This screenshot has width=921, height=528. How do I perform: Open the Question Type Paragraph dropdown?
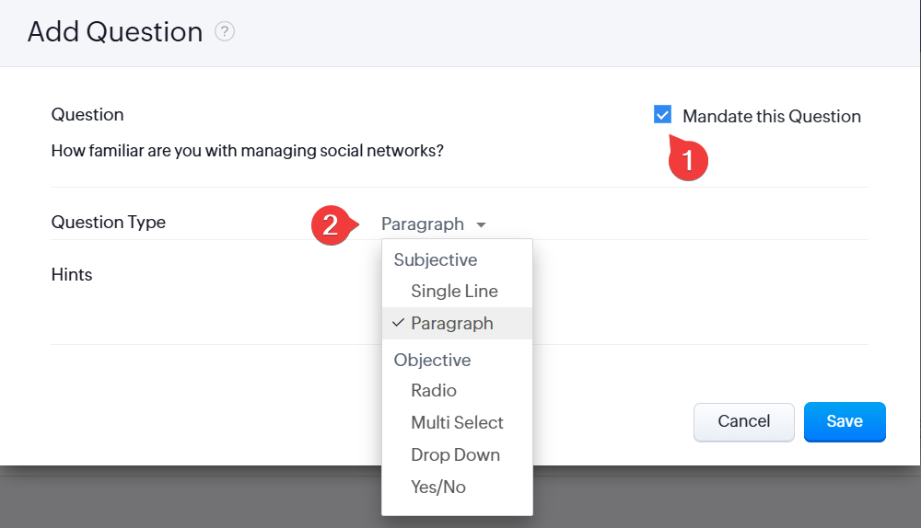click(424, 224)
